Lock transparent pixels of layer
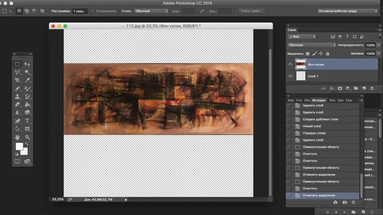This screenshot has width=383, height=215. tap(308, 54)
